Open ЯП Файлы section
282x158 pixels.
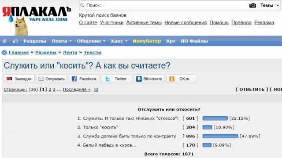point(194,41)
